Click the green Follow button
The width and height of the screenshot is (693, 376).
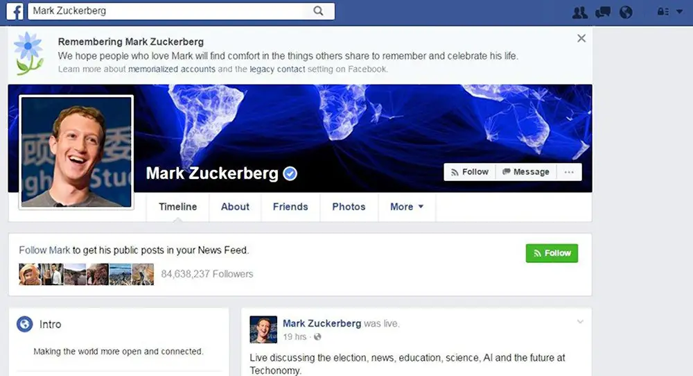[552, 253]
